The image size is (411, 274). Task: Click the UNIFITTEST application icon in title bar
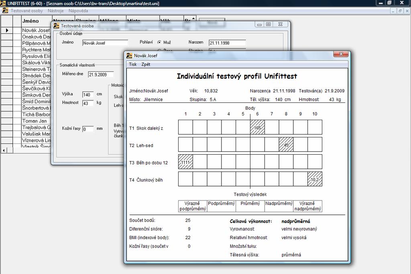point(3,3)
